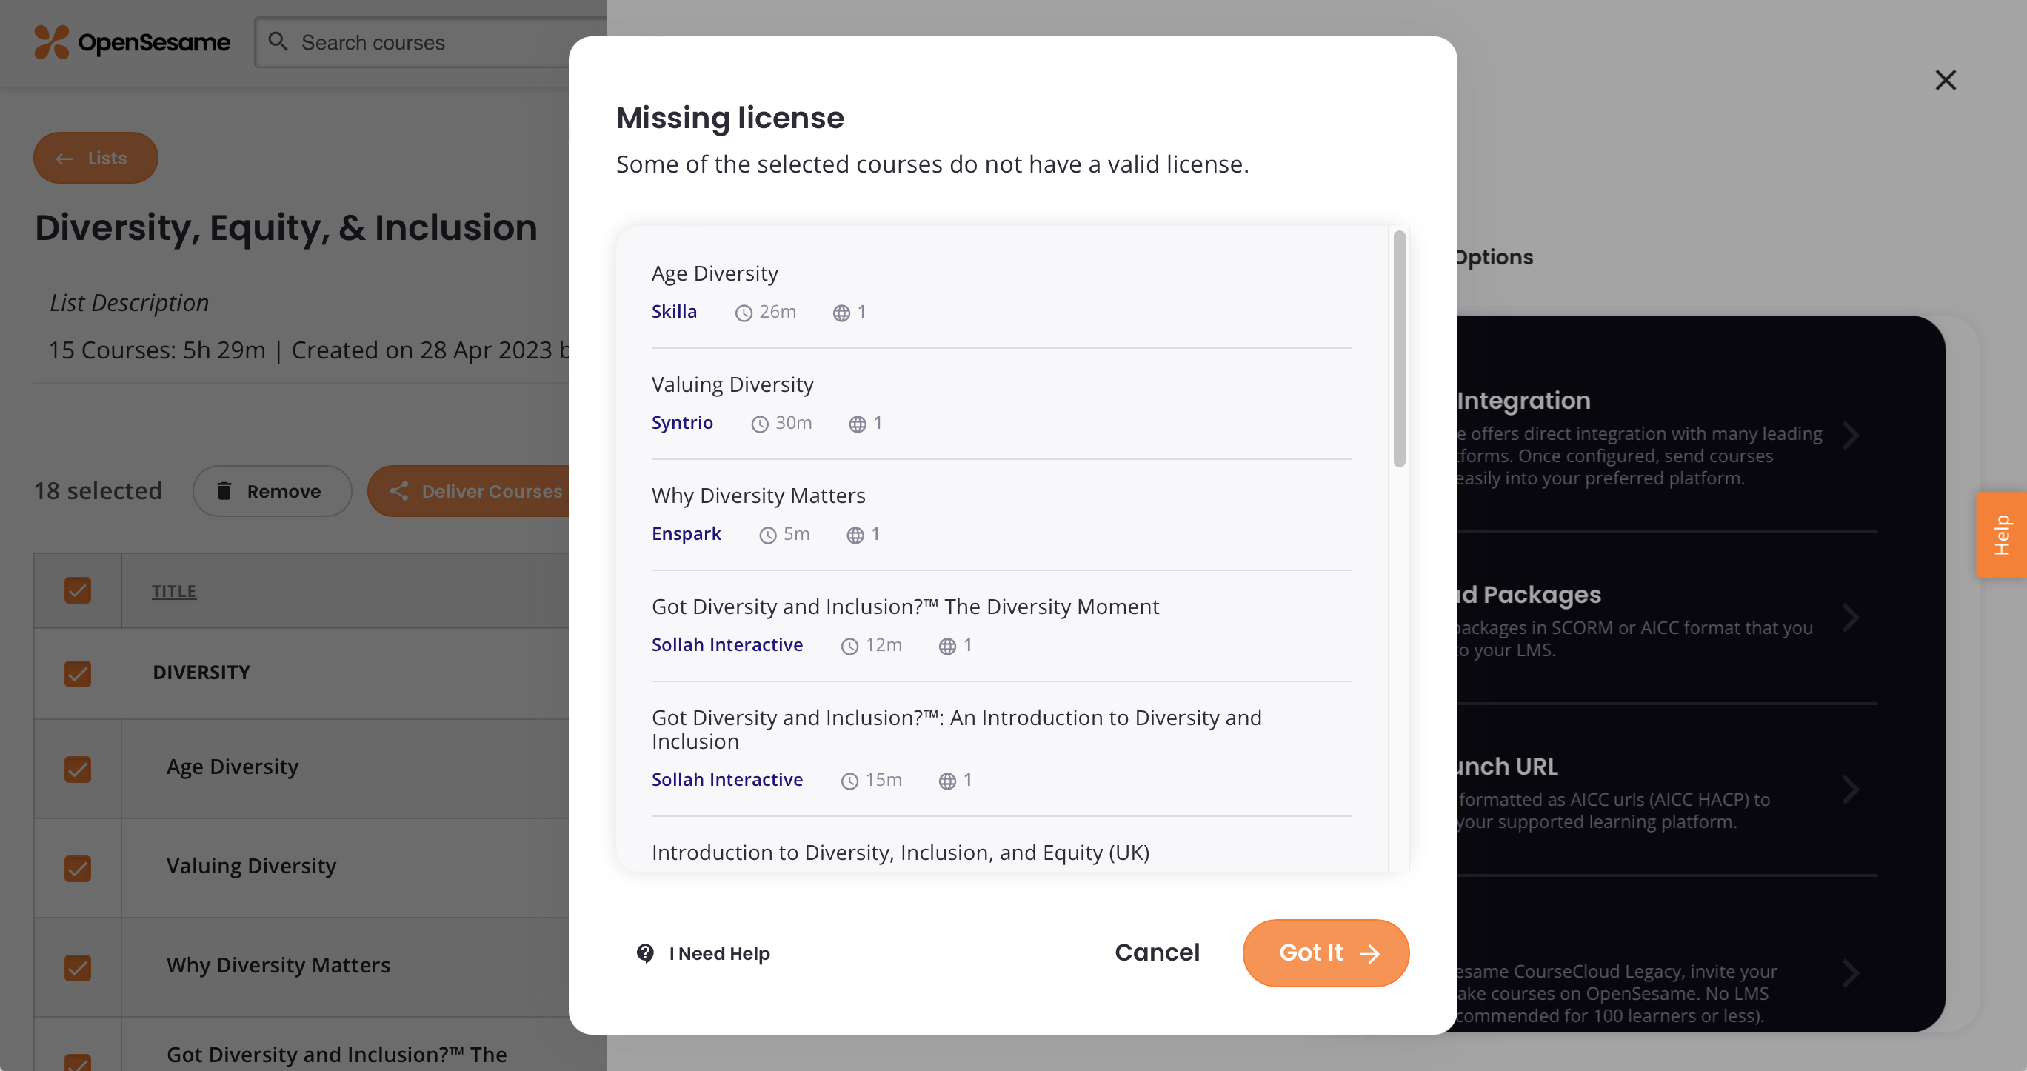Open Sollah Interactive link beside 15m
The width and height of the screenshot is (2027, 1071).
click(x=727, y=778)
